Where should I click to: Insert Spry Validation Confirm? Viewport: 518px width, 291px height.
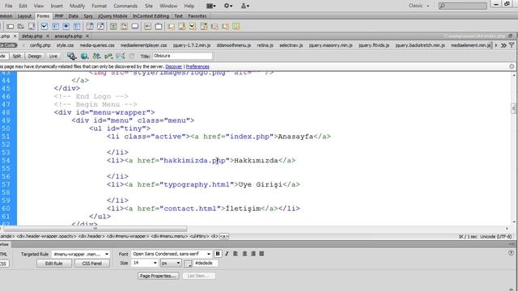click(x=225, y=27)
